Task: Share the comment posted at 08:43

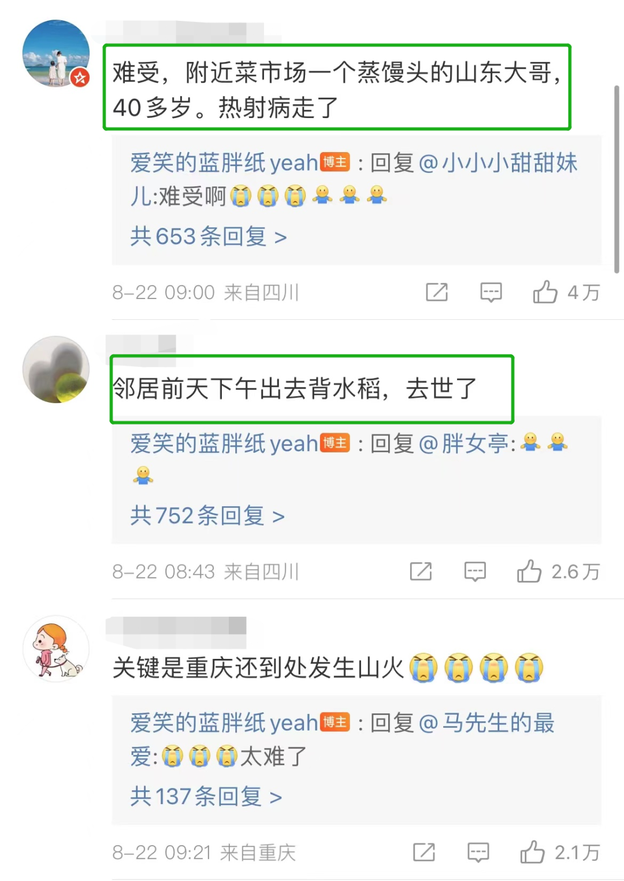Action: [x=421, y=572]
